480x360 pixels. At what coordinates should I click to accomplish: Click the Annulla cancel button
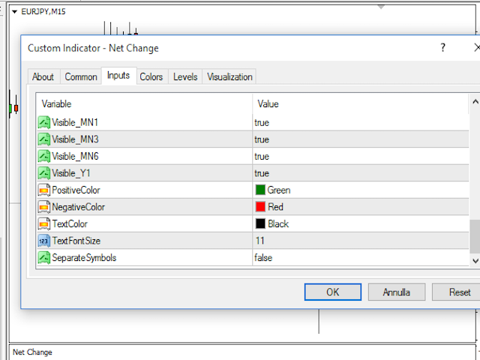coord(397,292)
